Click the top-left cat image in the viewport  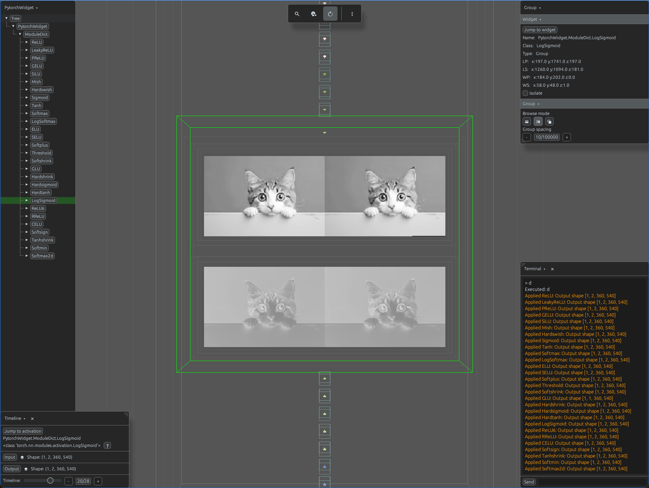pyautogui.click(x=264, y=196)
